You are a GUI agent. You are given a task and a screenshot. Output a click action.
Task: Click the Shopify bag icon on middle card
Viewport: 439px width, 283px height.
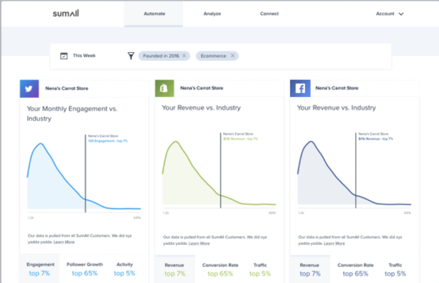pos(164,88)
